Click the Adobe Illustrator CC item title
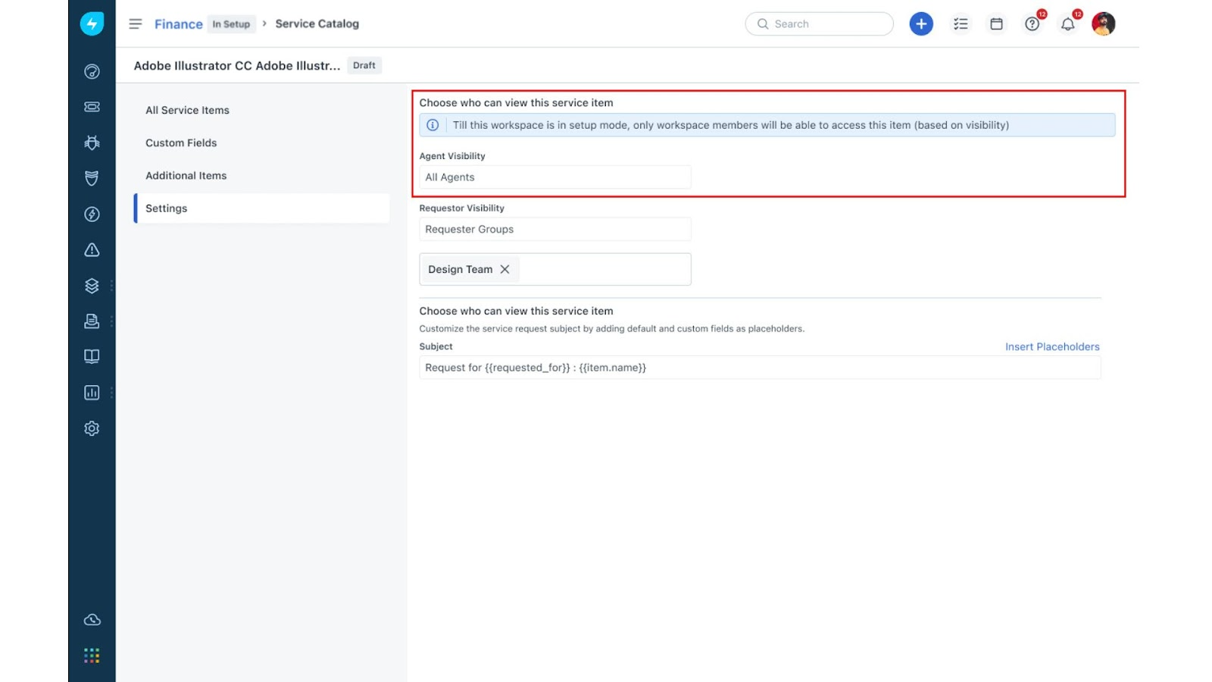1212x682 pixels. coord(237,66)
